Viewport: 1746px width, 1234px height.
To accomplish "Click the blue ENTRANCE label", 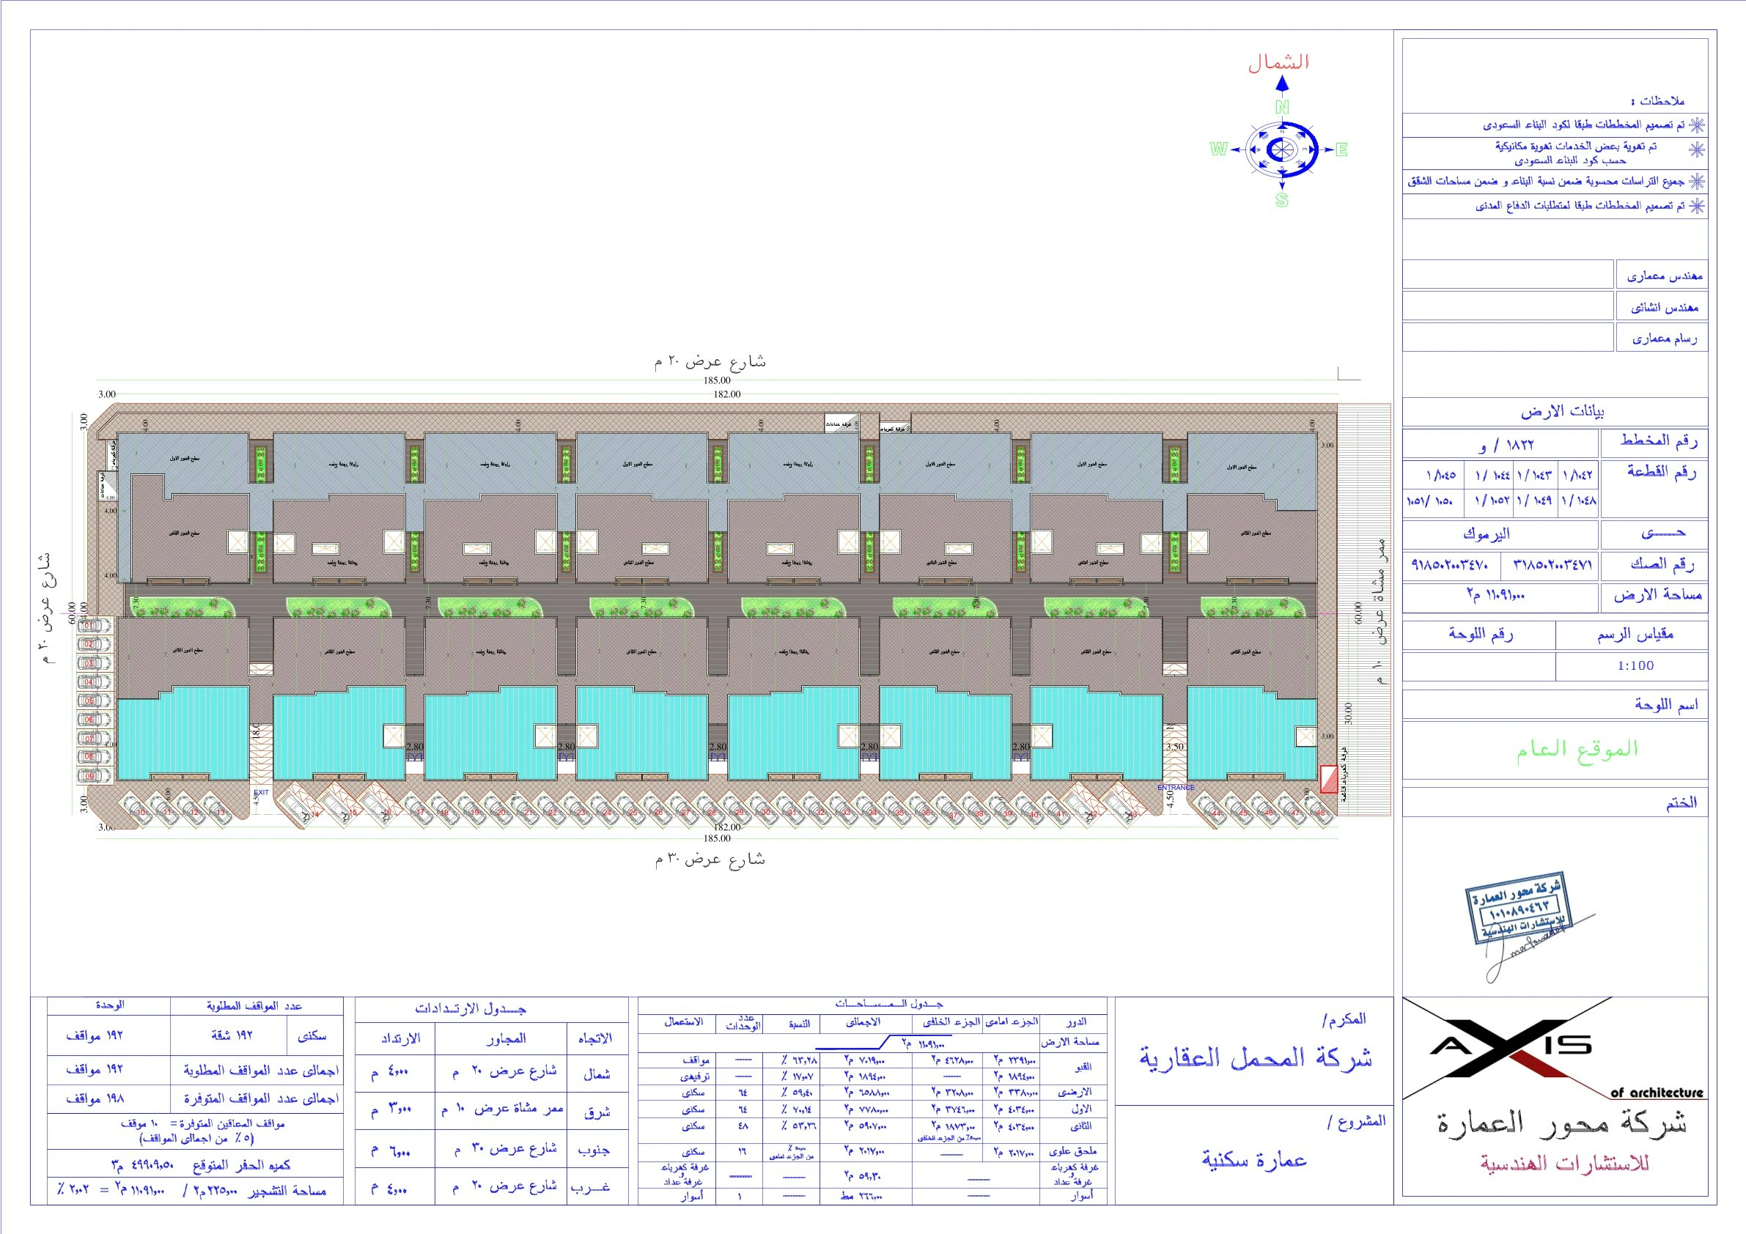I will click(1176, 788).
